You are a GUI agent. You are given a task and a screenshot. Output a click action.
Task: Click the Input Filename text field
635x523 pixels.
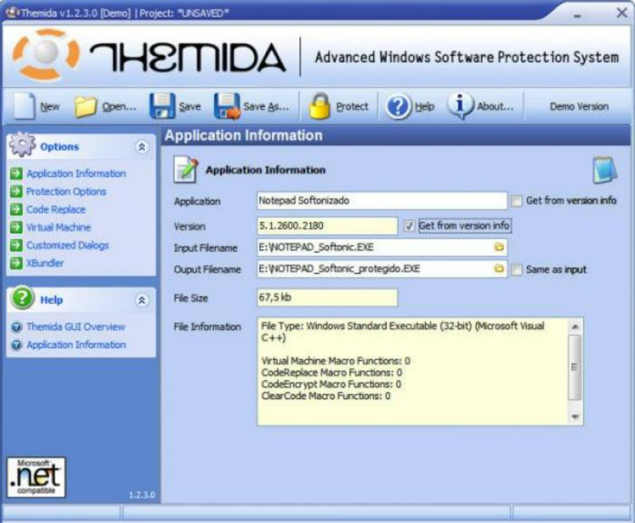tap(382, 247)
